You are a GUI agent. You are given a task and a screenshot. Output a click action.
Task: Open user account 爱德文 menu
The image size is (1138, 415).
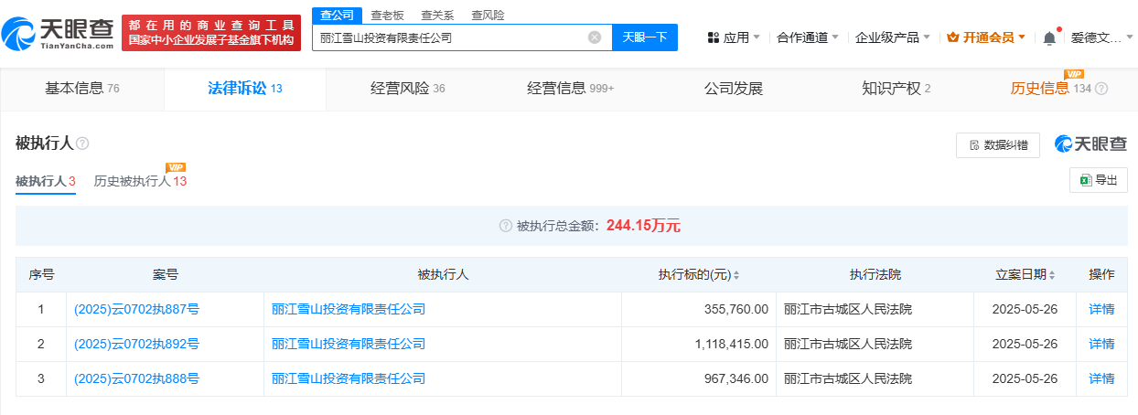coord(1101,37)
